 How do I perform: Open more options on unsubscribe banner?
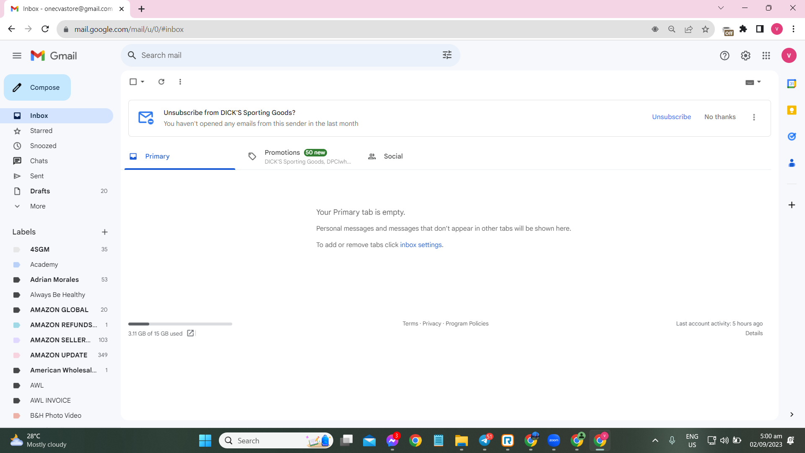[x=754, y=117]
